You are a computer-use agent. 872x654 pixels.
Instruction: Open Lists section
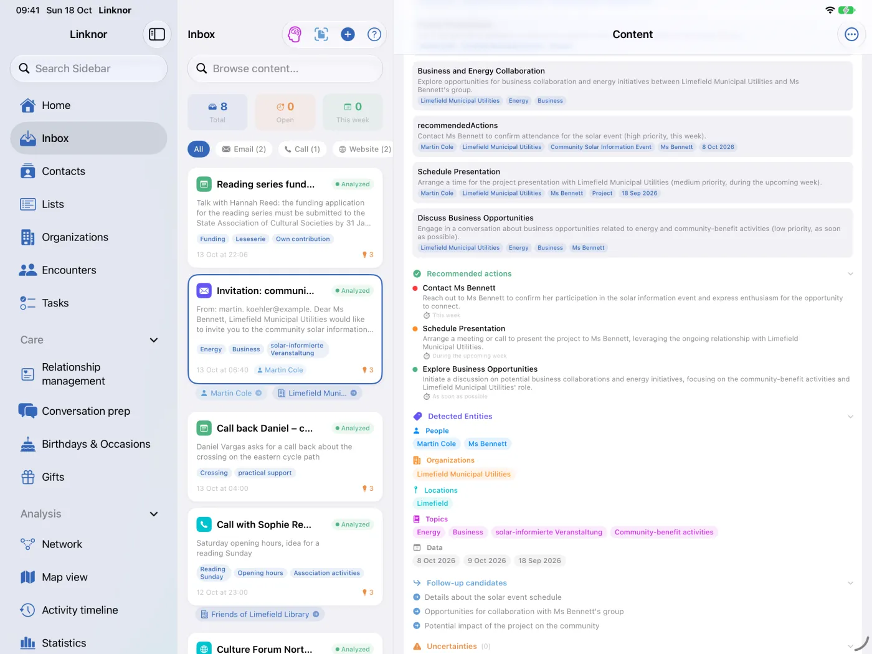[88, 204]
